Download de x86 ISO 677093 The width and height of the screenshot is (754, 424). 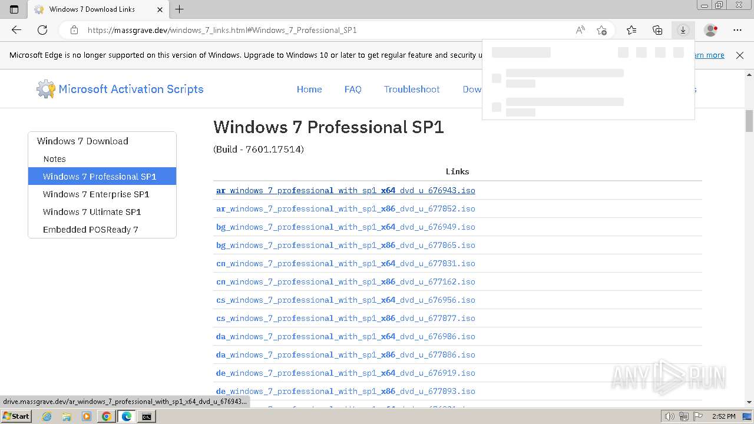(346, 391)
